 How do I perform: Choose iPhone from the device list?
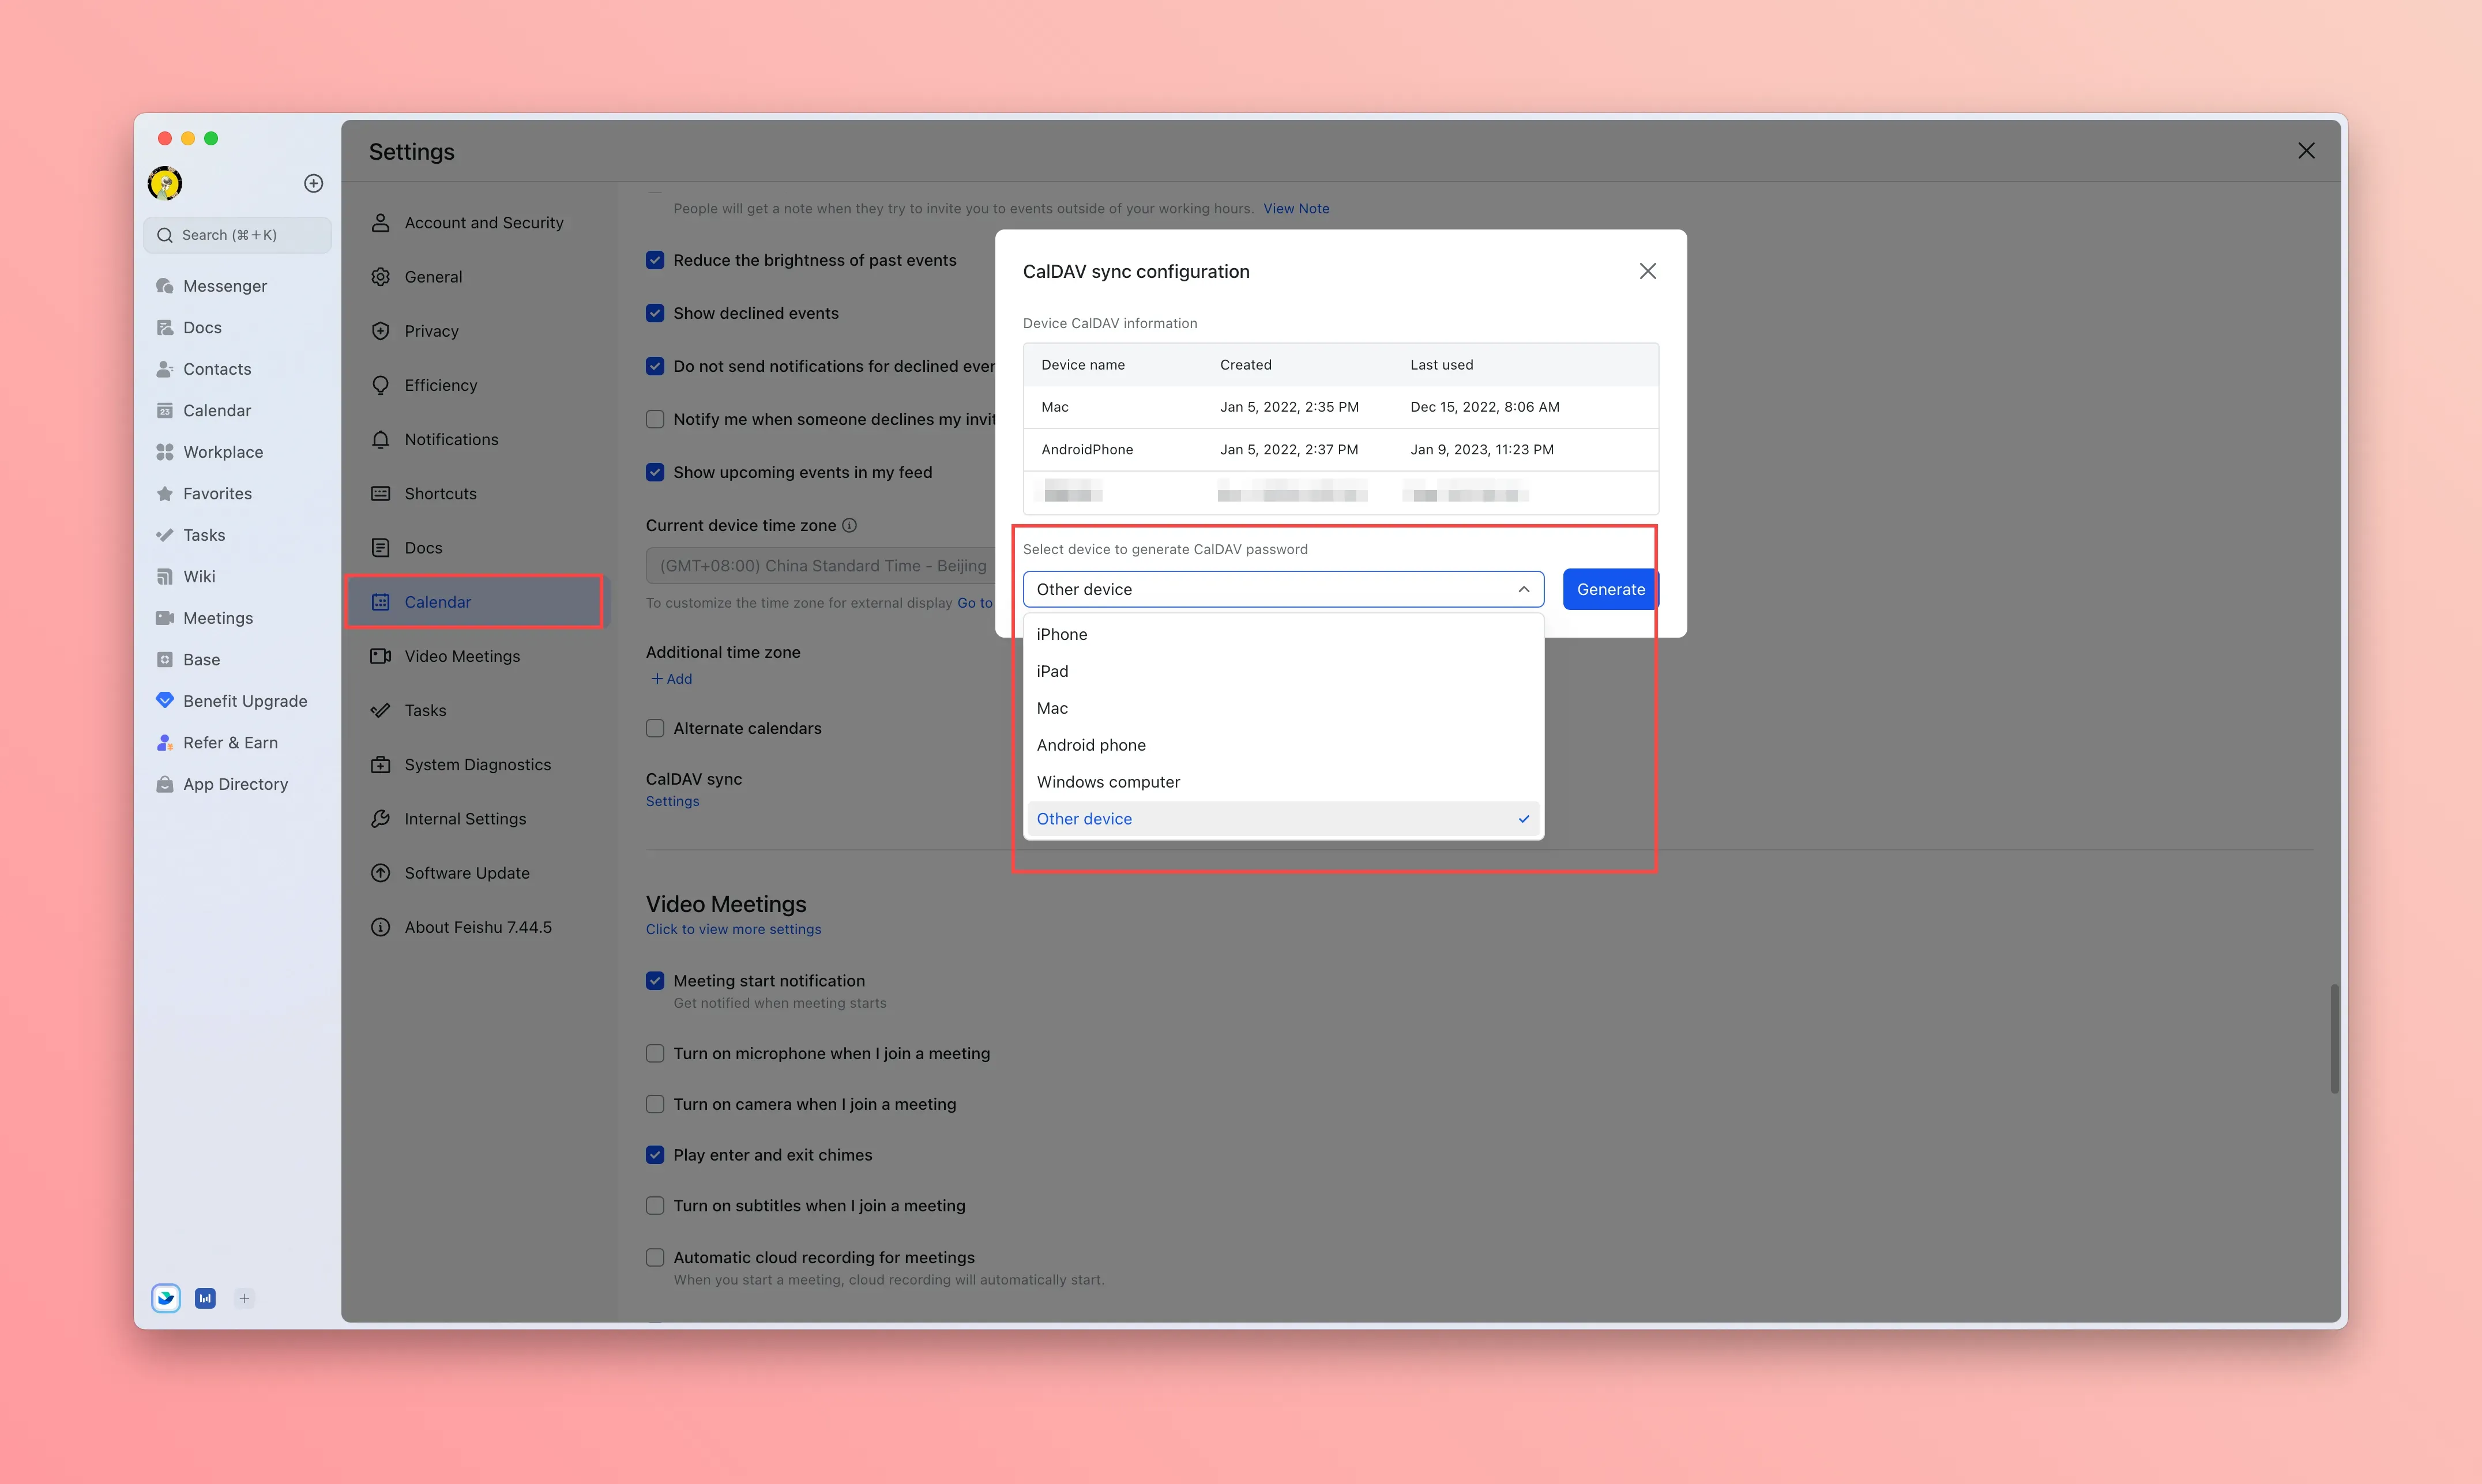(1062, 634)
